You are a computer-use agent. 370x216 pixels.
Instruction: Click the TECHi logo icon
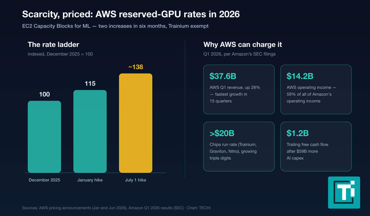[x=344, y=192]
